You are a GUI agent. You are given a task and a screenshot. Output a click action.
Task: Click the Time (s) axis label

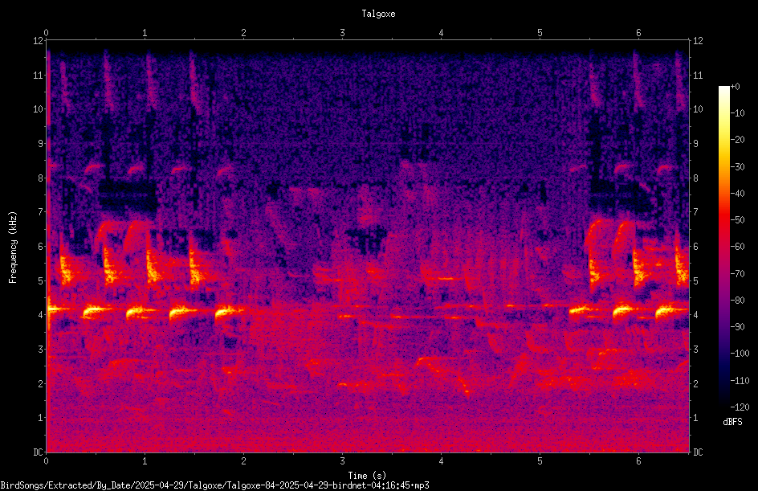[x=367, y=476]
